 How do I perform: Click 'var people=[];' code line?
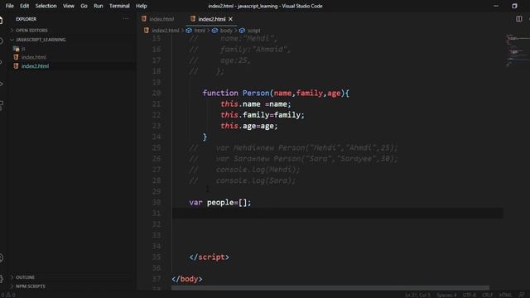tap(220, 202)
